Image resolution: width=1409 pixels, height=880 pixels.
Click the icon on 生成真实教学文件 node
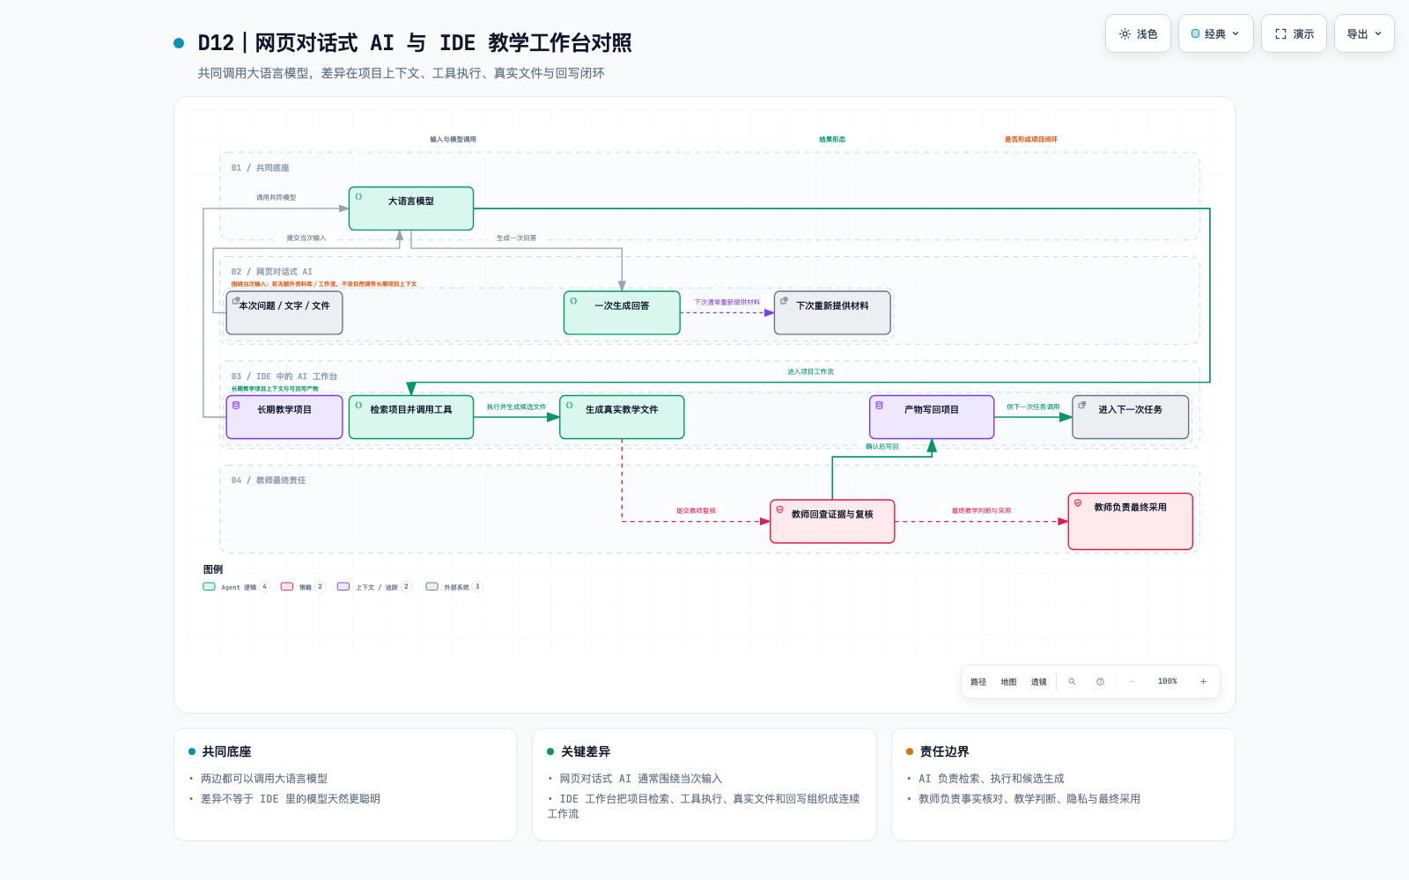pyautogui.click(x=570, y=406)
